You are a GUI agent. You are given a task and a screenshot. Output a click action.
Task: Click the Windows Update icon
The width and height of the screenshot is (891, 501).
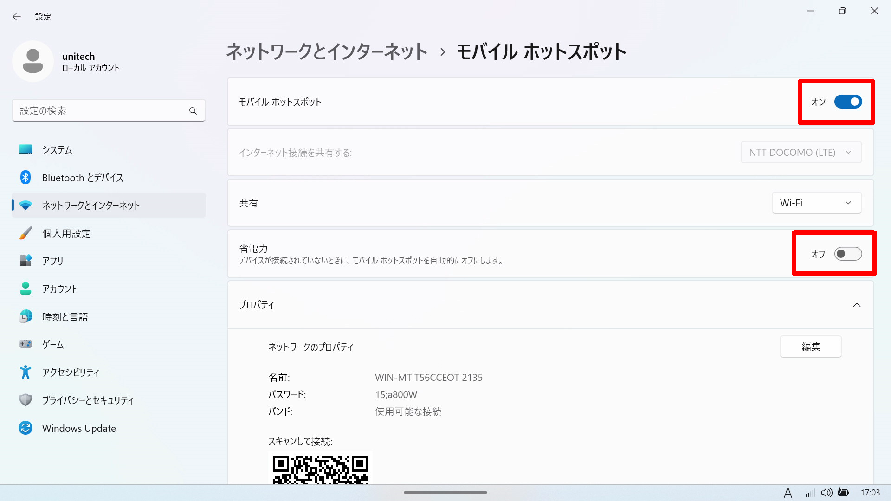[26, 428]
